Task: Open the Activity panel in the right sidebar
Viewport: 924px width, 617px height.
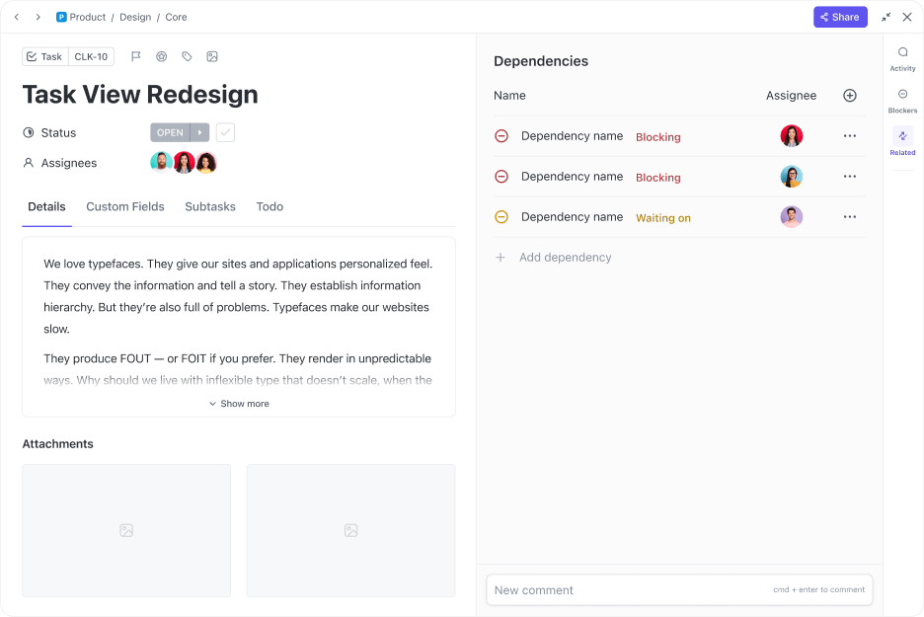Action: point(902,55)
